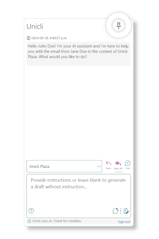Click the assistant avatar next to the timestamp
The height and width of the screenshot is (239, 159).
[28, 38]
